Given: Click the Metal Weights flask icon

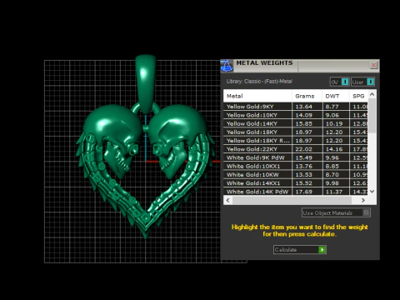Looking at the screenshot, I should (227, 65).
